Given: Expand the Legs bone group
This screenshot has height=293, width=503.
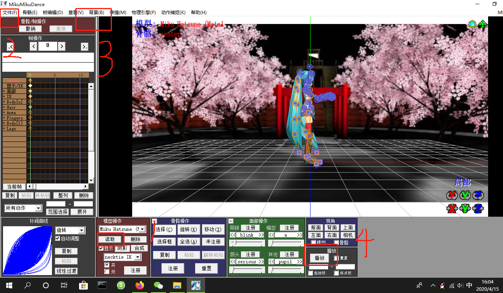Looking at the screenshot, I should pos(4,129).
